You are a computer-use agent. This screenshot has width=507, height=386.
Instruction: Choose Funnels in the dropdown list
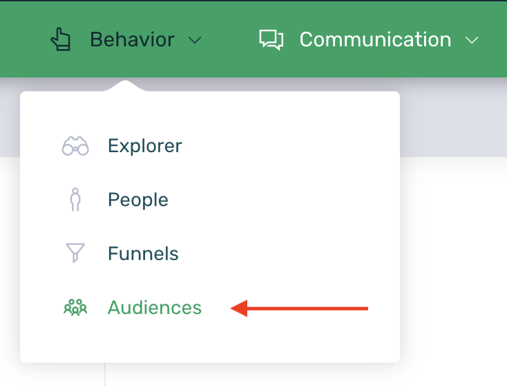143,253
